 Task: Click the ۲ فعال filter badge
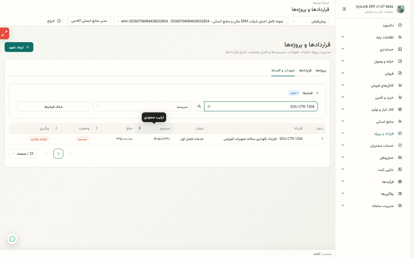click(294, 93)
